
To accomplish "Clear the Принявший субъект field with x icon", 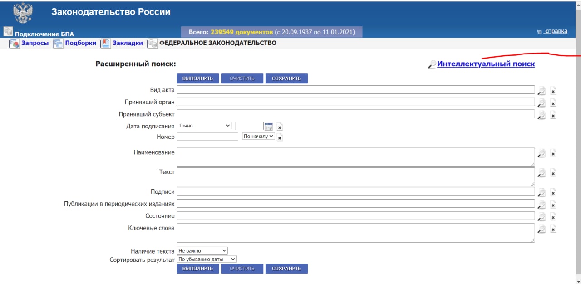I will (553, 116).
